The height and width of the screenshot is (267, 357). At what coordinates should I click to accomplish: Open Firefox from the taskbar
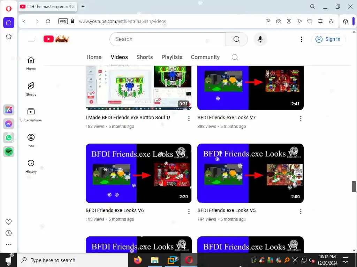click(x=137, y=260)
